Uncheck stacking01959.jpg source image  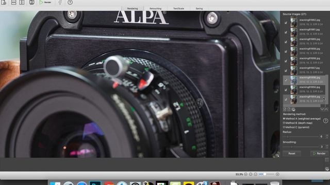[x=286, y=51]
